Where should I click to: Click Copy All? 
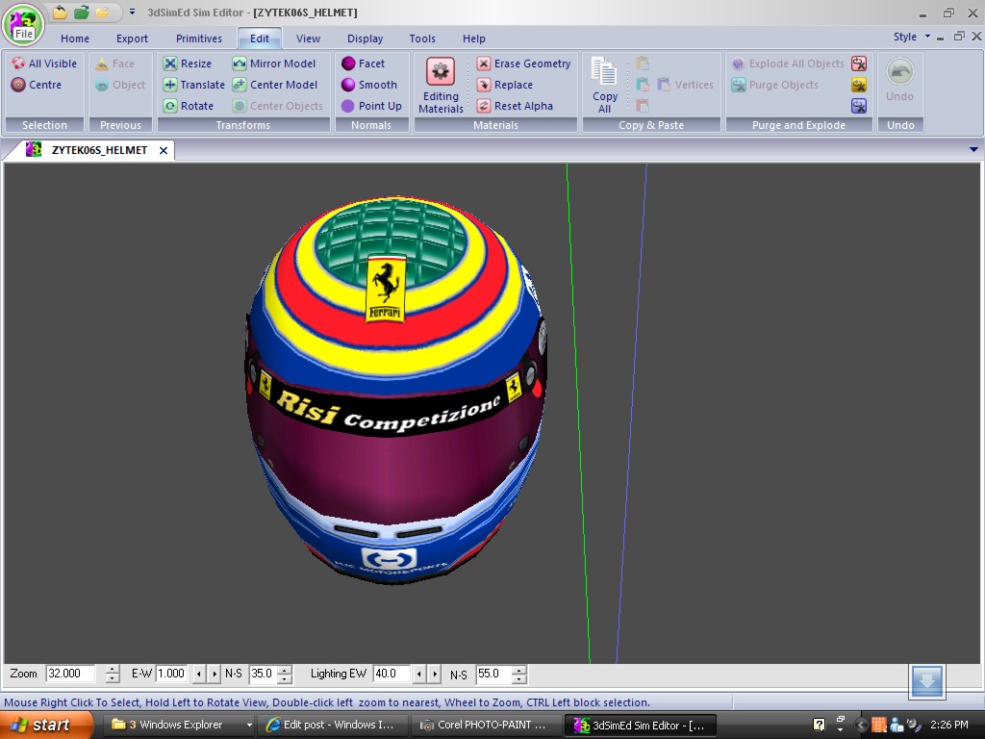605,86
